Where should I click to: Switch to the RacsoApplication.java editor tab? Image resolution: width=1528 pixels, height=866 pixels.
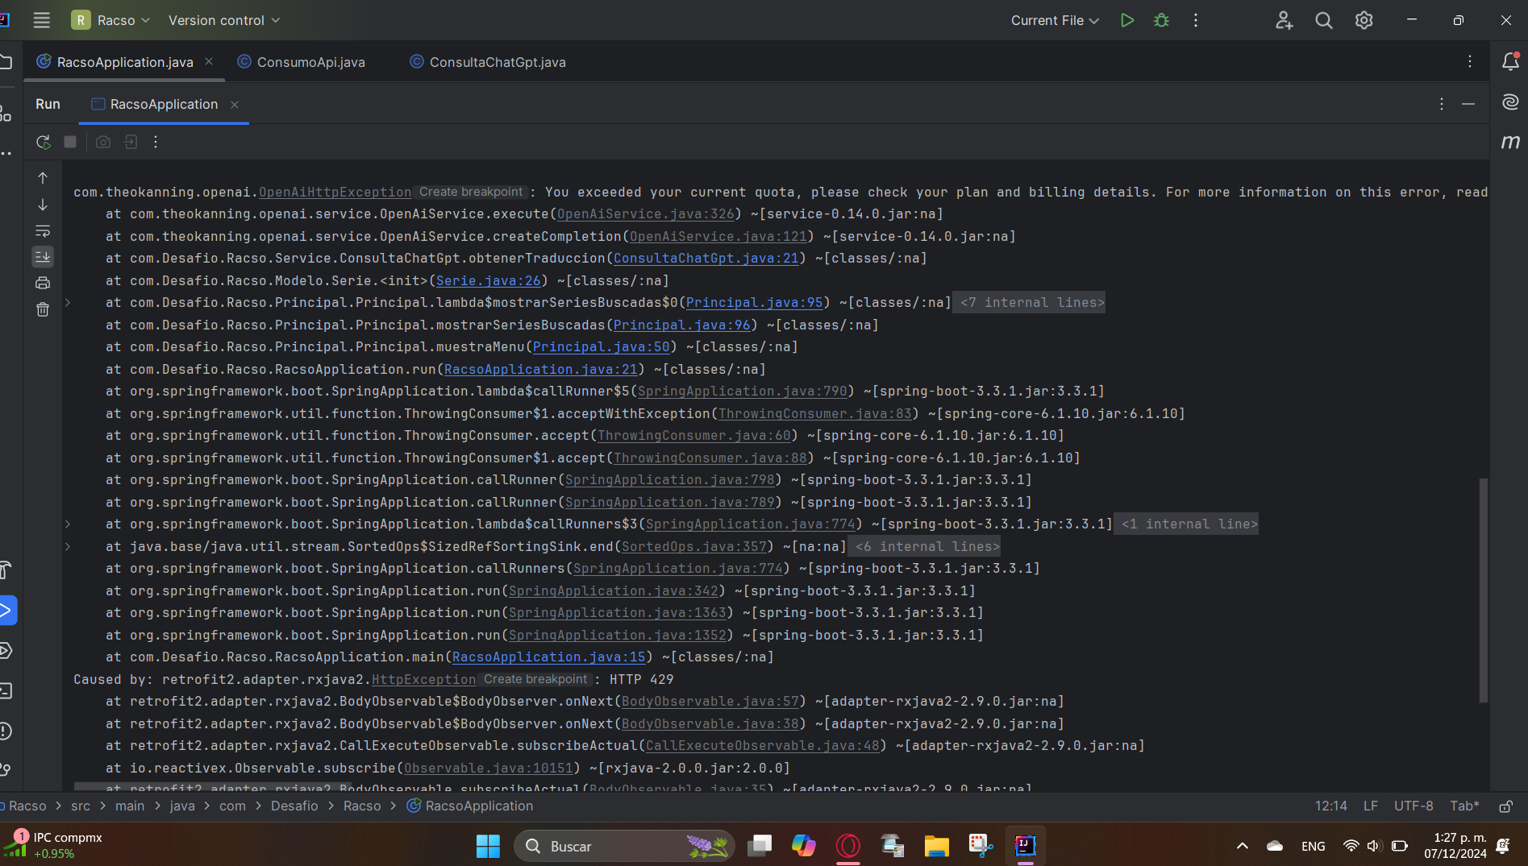(x=125, y=62)
